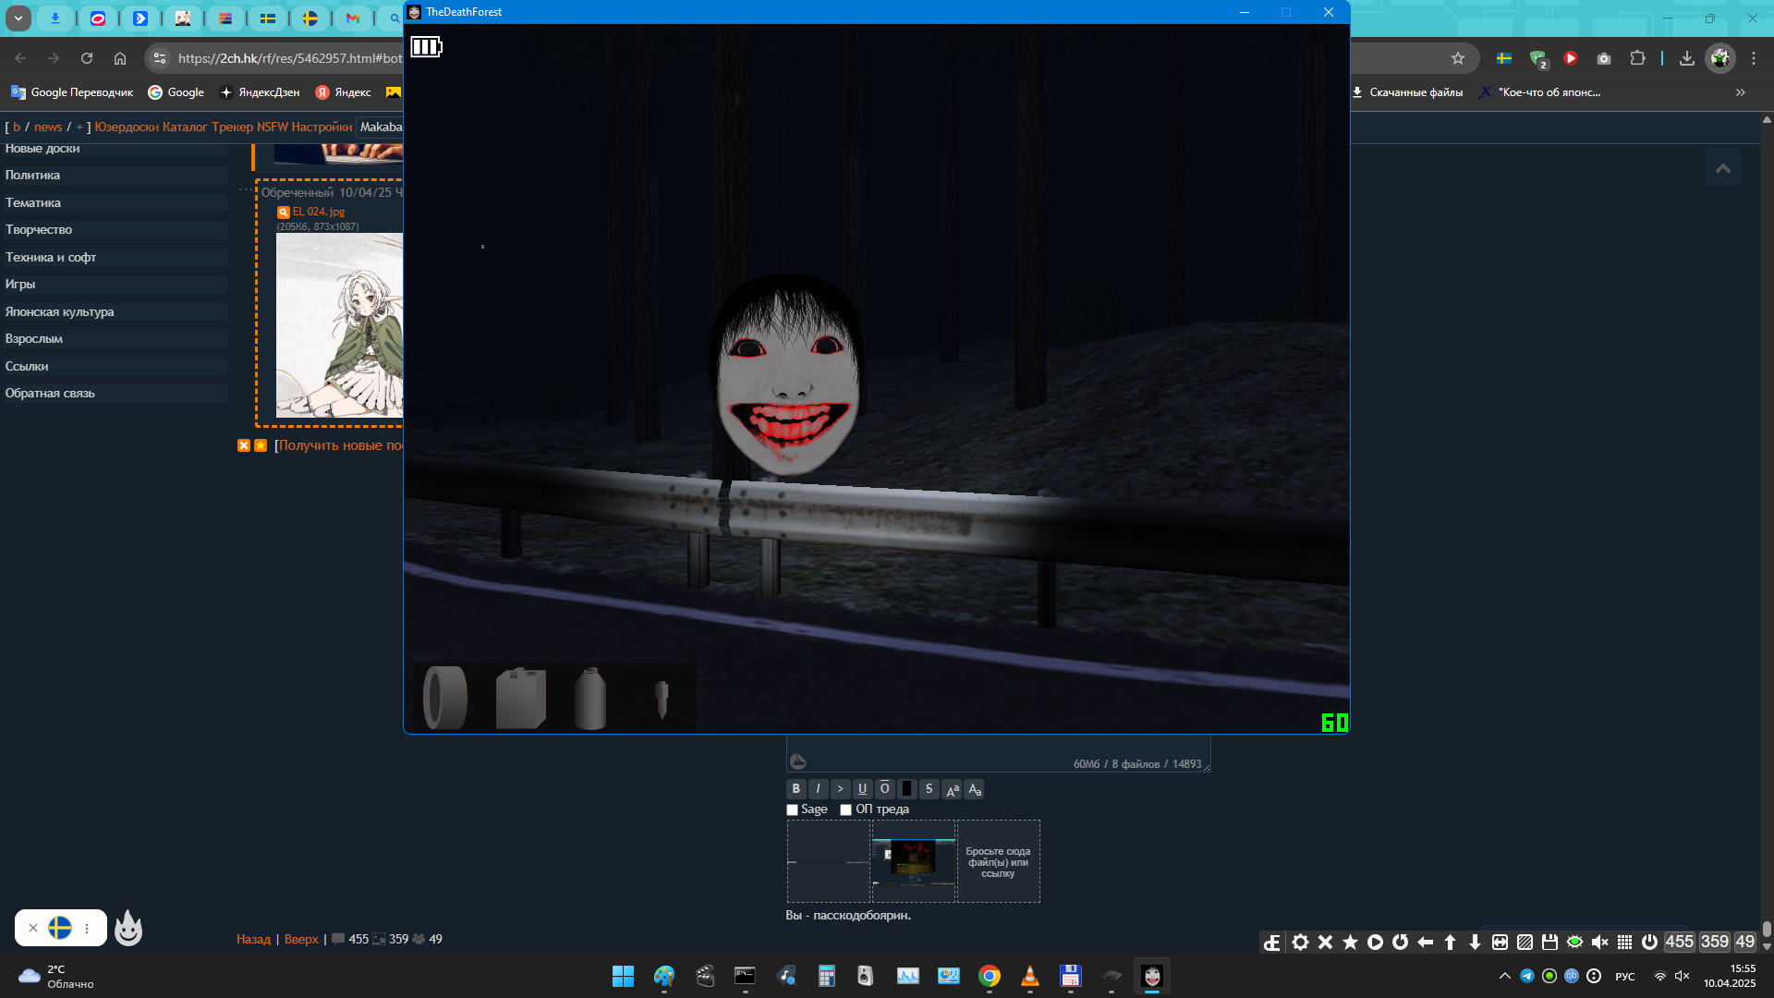The width and height of the screenshot is (1774, 998).
Task: Open Google Переводчик bookmark
Action: point(72,92)
